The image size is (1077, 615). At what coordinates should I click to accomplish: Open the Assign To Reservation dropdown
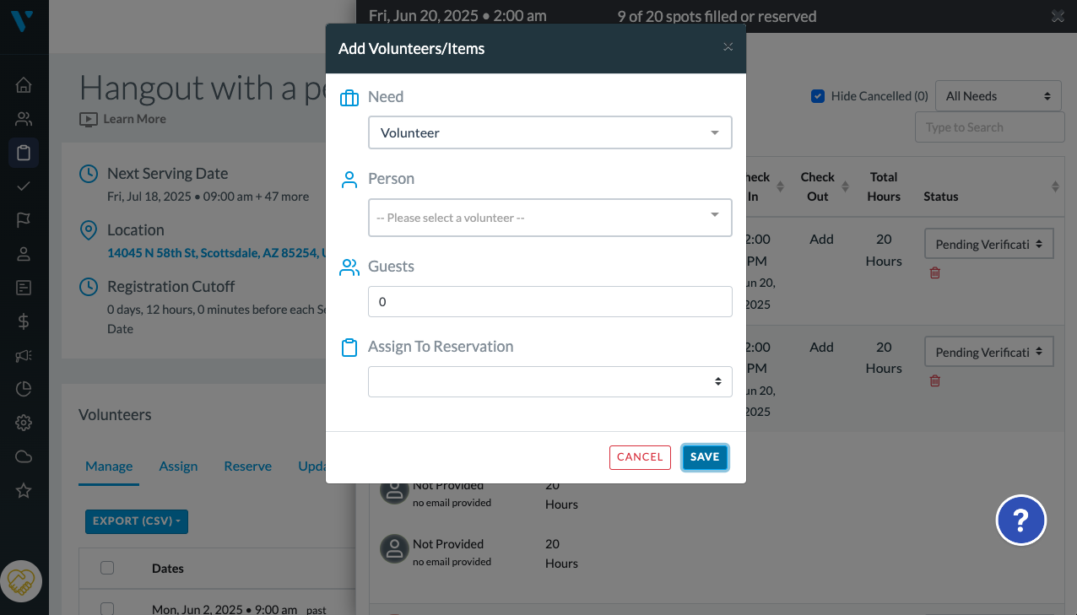550,381
